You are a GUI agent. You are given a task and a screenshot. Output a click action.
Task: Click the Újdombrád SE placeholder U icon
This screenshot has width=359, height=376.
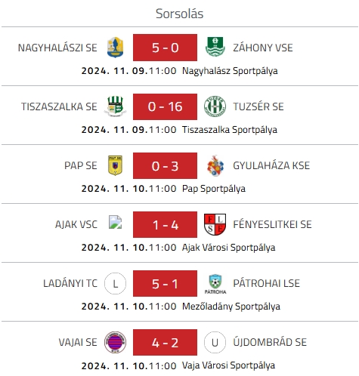(215, 343)
